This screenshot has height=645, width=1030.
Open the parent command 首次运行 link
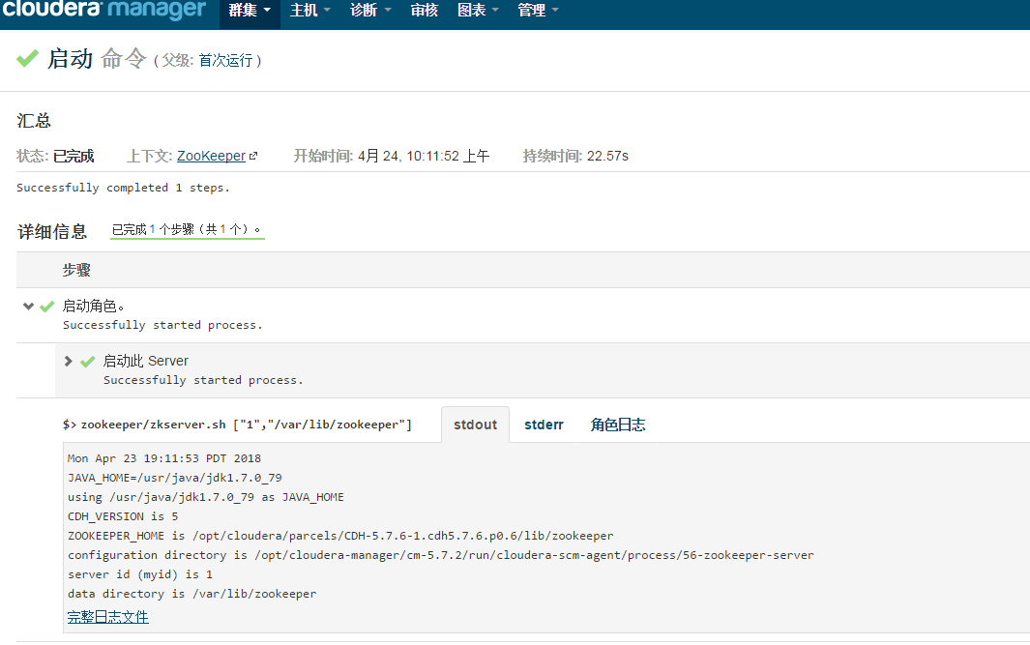click(226, 60)
